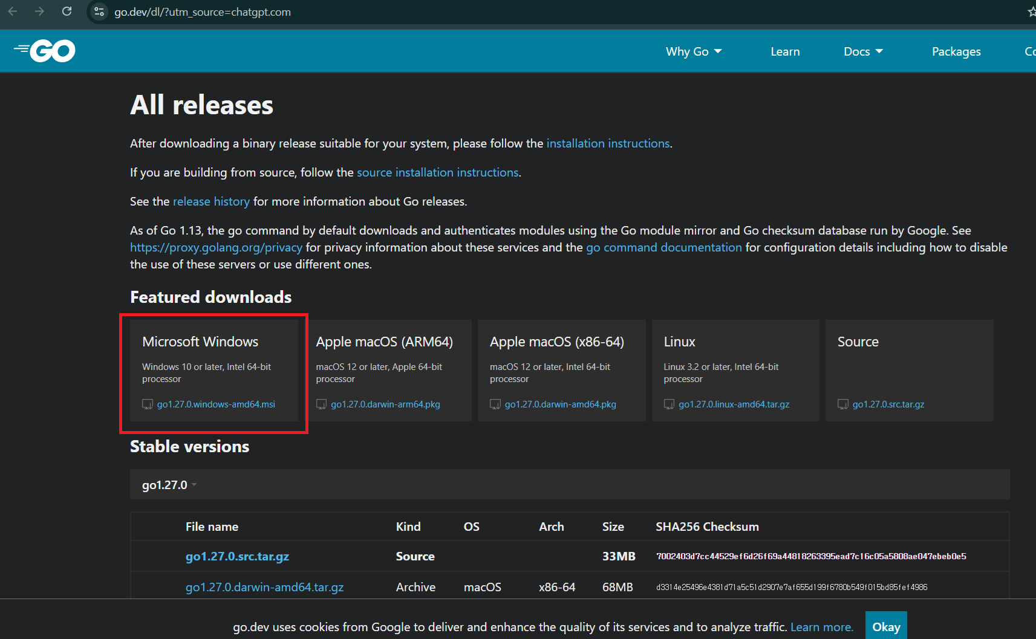Click the src.tar.gz SHA256 checksum value

coord(811,556)
